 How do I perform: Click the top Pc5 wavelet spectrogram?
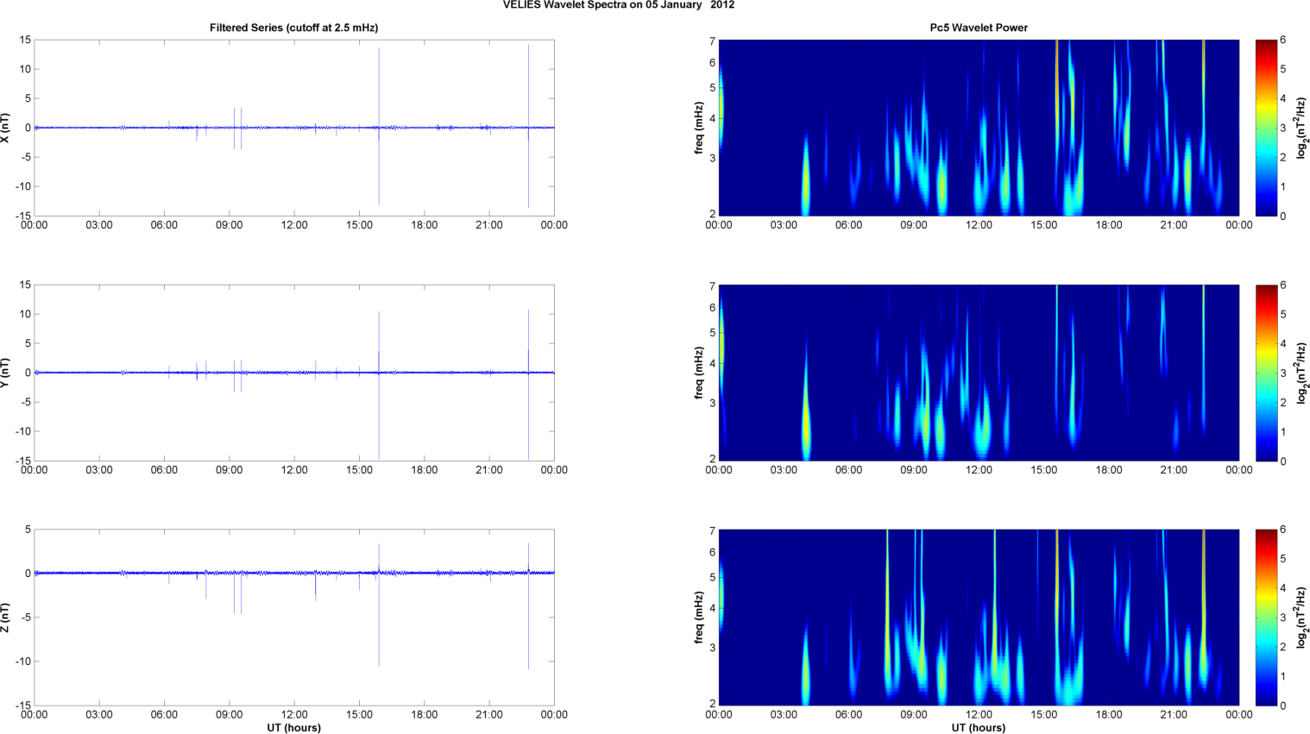[x=979, y=128]
